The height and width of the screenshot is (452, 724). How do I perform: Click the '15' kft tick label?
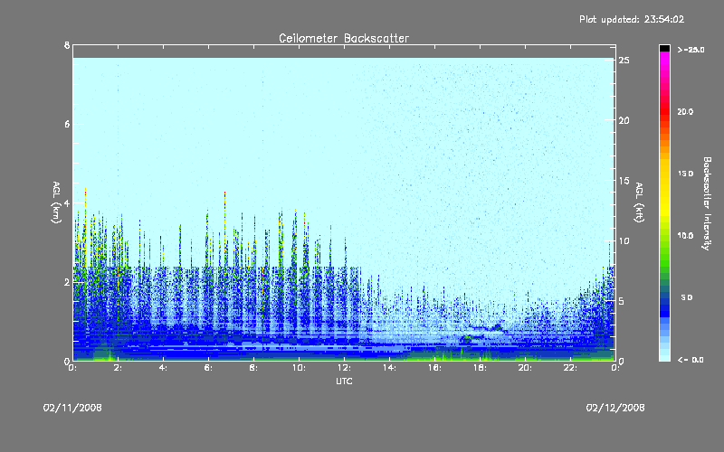624,181
